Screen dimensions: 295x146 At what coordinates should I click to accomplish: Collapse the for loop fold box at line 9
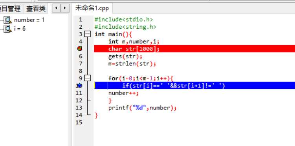(x=88, y=78)
